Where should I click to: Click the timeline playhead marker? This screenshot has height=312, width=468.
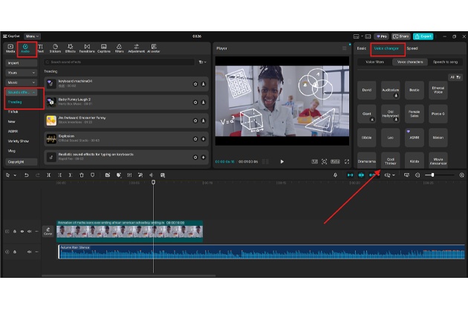pos(154,182)
